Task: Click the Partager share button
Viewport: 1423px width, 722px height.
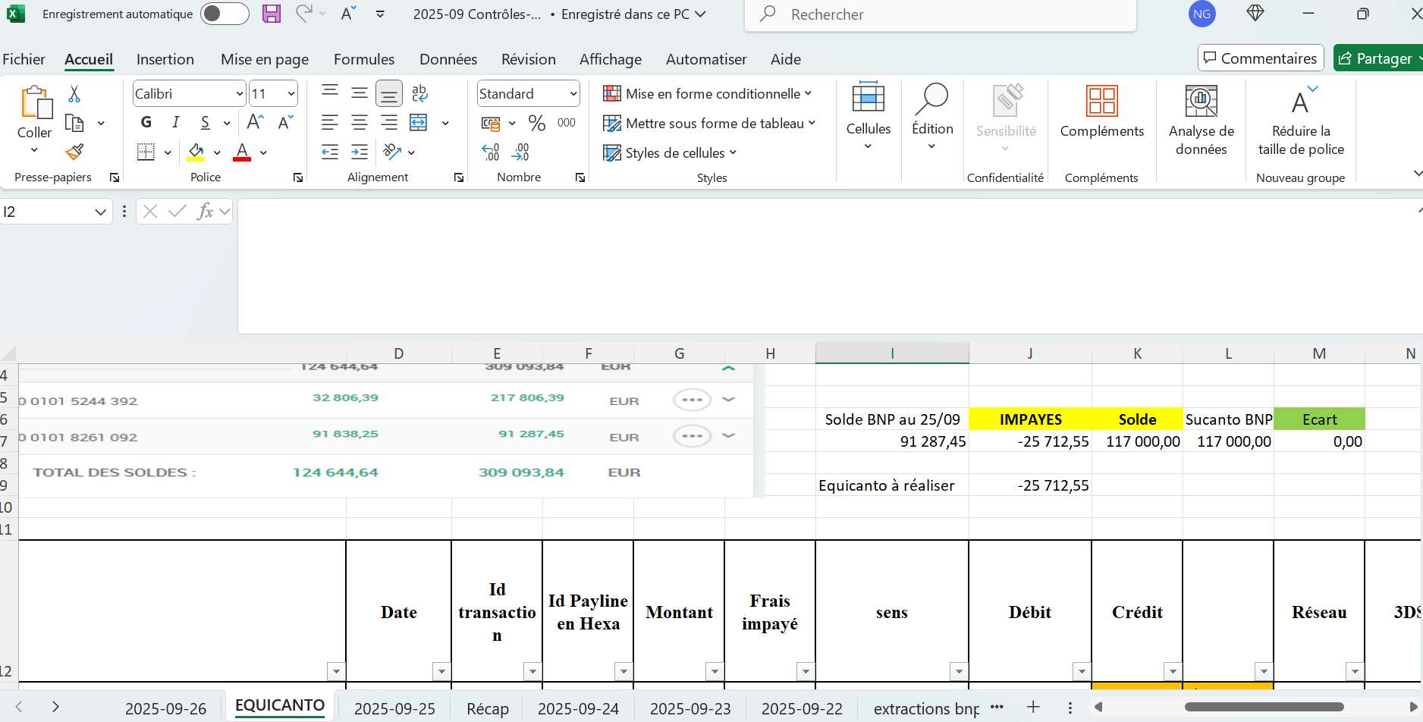Action: (1377, 58)
